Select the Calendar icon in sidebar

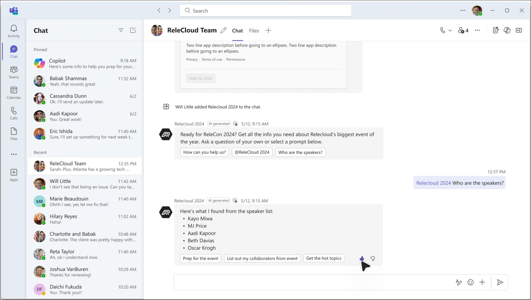14,92
